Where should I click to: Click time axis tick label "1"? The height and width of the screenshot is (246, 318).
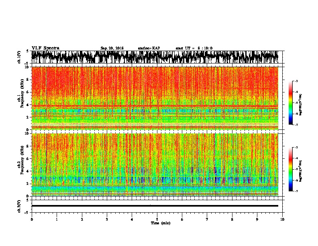(x=57, y=219)
